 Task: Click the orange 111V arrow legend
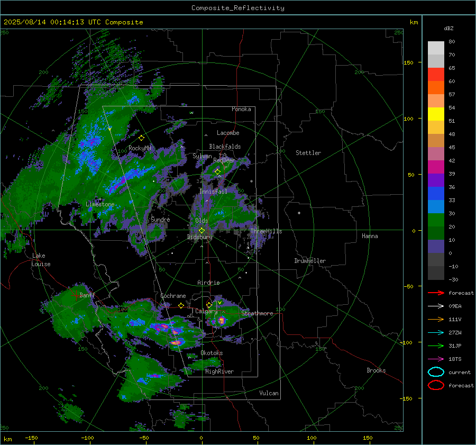tap(436, 319)
